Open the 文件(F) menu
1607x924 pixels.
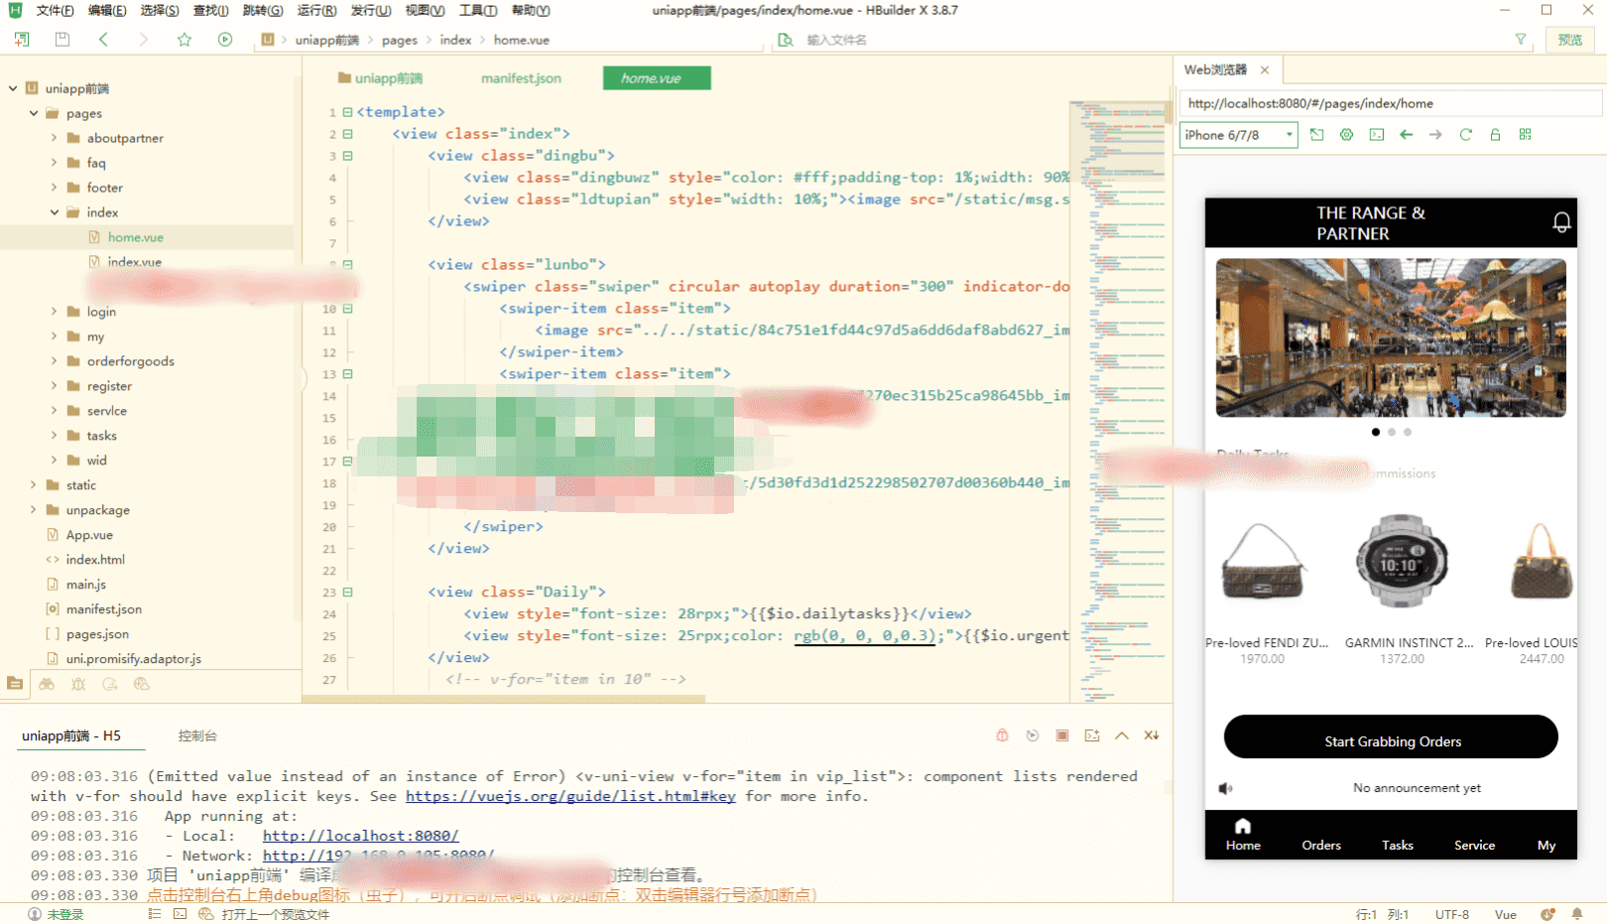(x=56, y=10)
